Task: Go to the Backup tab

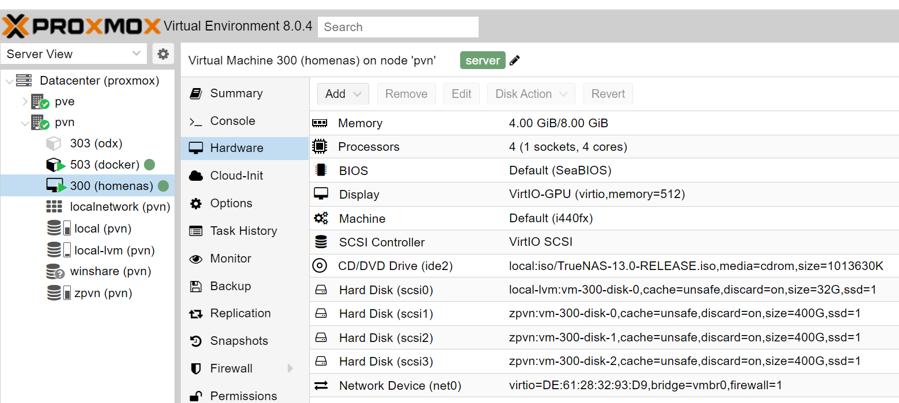Action: 230,286
